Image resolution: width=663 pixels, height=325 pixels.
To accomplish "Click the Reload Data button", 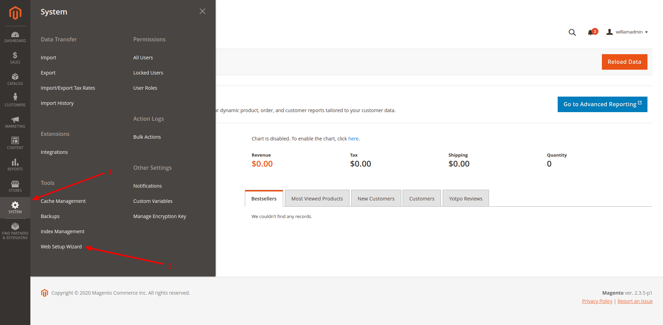I will click(x=624, y=62).
